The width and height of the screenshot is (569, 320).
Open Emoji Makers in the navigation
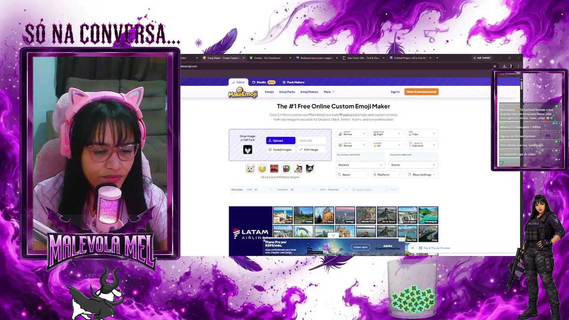click(x=309, y=92)
